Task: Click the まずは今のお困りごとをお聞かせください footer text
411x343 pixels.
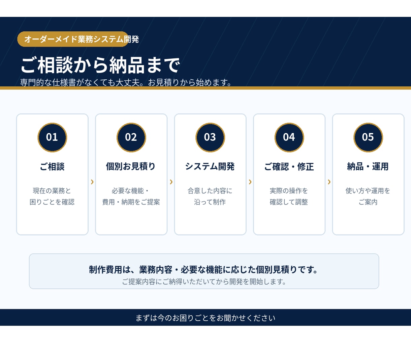Action: [205, 318]
